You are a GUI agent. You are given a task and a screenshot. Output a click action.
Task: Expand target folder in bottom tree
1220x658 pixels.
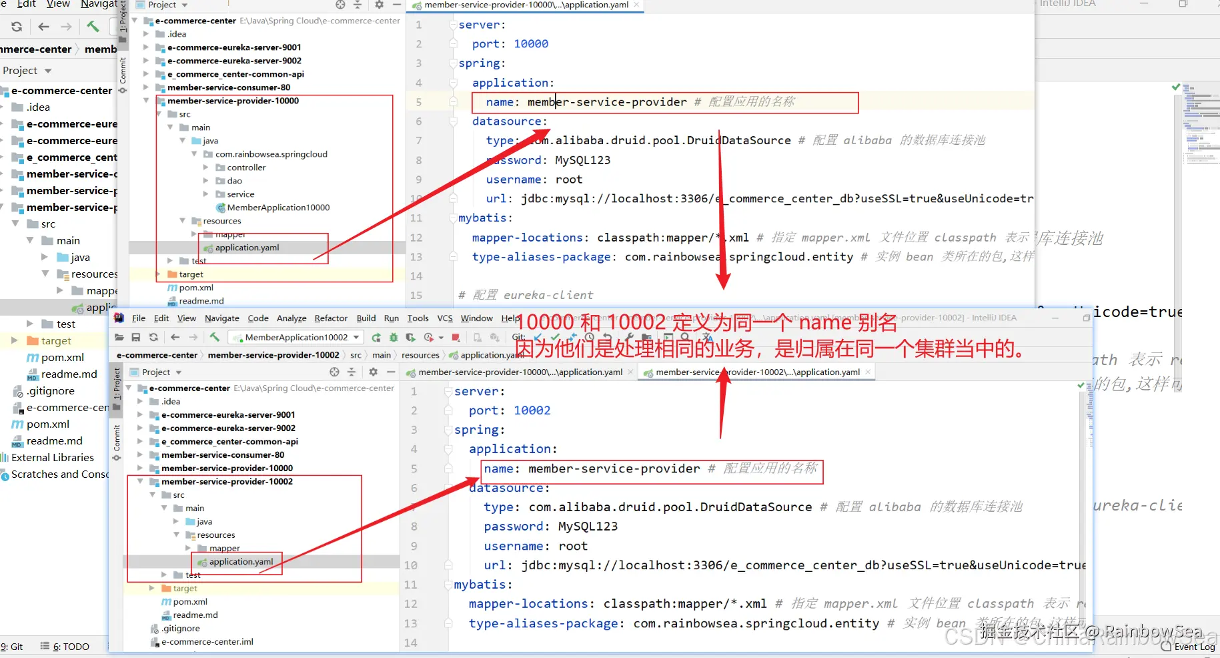(x=152, y=588)
